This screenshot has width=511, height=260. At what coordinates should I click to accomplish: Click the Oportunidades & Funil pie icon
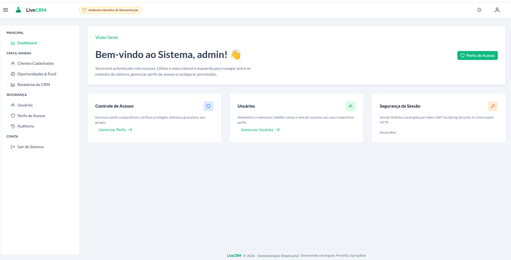13,74
